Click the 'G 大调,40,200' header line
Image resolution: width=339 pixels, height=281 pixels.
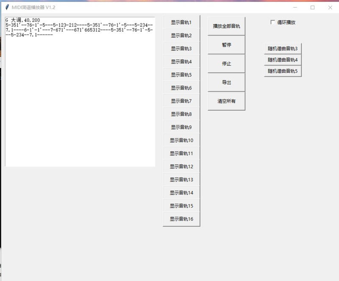tap(23, 20)
